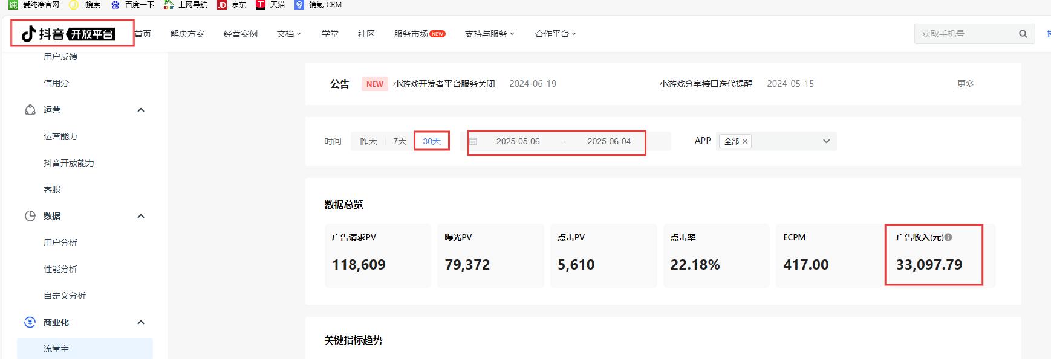This screenshot has width=1051, height=359.
Task: Click the start date 2025-05-06 field
Action: pos(518,141)
